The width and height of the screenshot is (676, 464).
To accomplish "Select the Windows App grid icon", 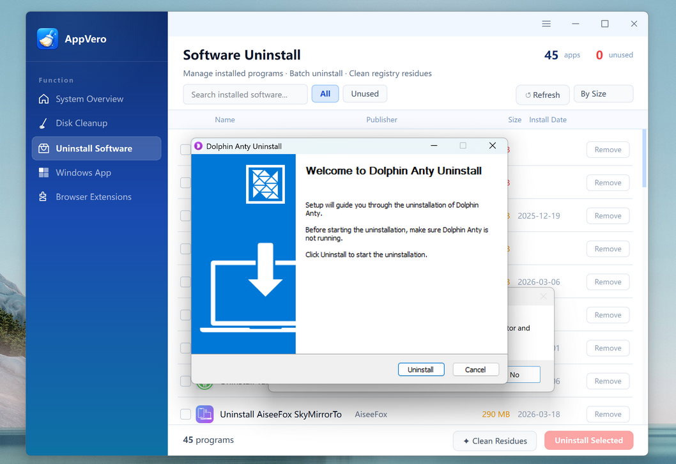I will click(x=43, y=173).
